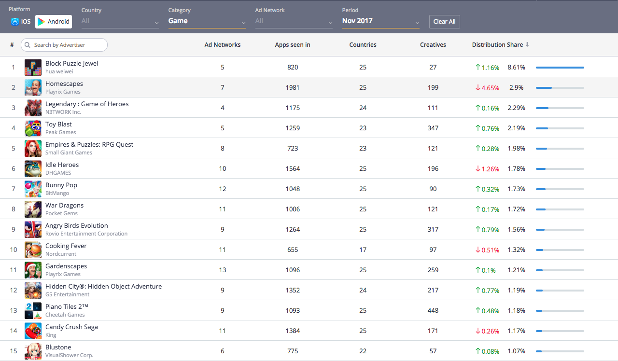
Task: Open Candy Crush Saga advertiser link
Action: (71, 327)
